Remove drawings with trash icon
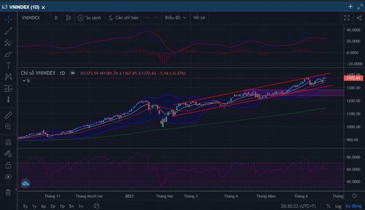Viewport: 365px width, 210px height. coord(8,192)
